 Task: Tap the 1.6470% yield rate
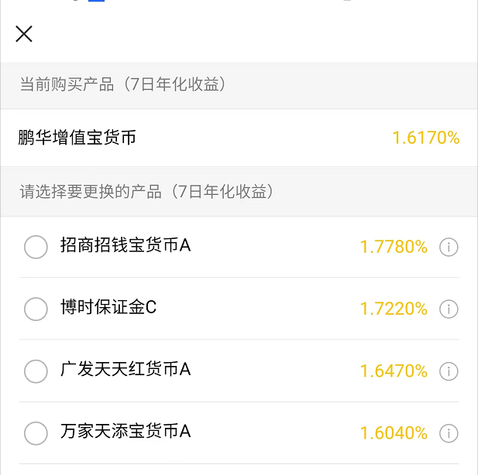coord(394,371)
